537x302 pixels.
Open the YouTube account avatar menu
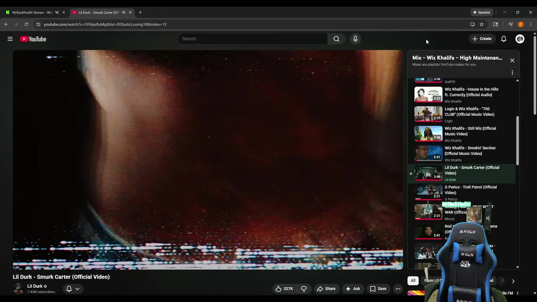[520, 39]
